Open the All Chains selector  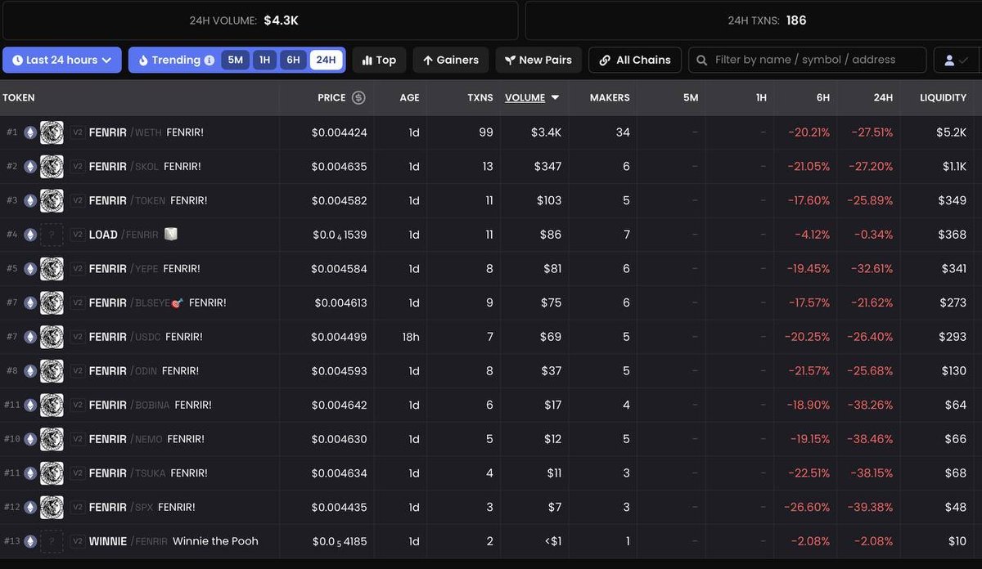635,60
